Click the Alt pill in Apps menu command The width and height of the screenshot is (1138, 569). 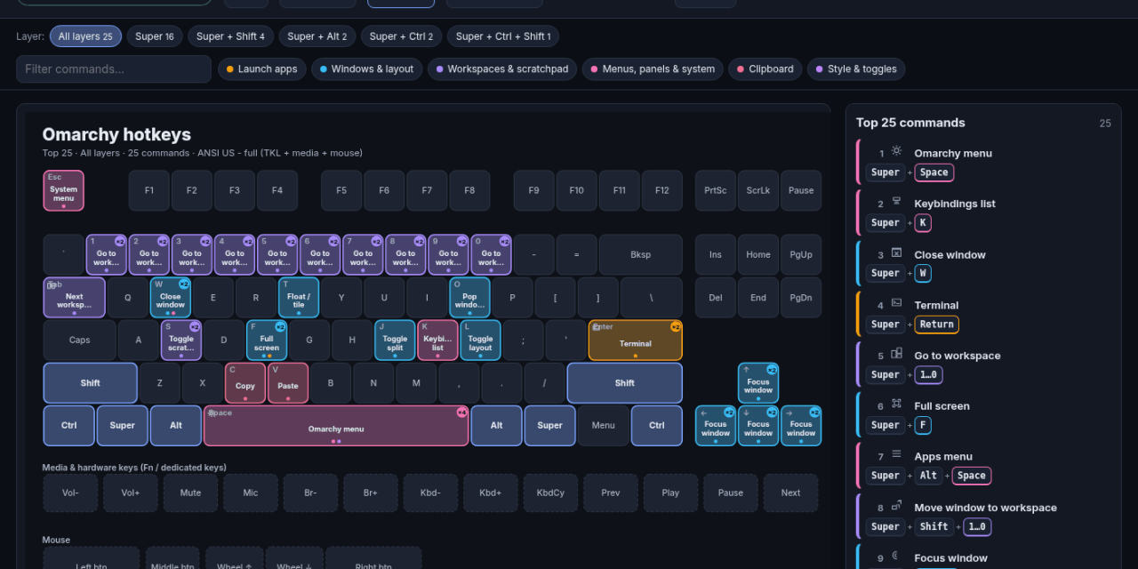point(928,476)
